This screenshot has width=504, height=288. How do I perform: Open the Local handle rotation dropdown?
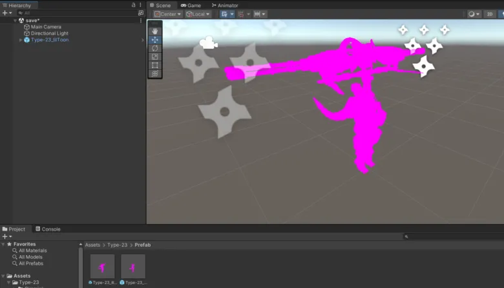[198, 14]
